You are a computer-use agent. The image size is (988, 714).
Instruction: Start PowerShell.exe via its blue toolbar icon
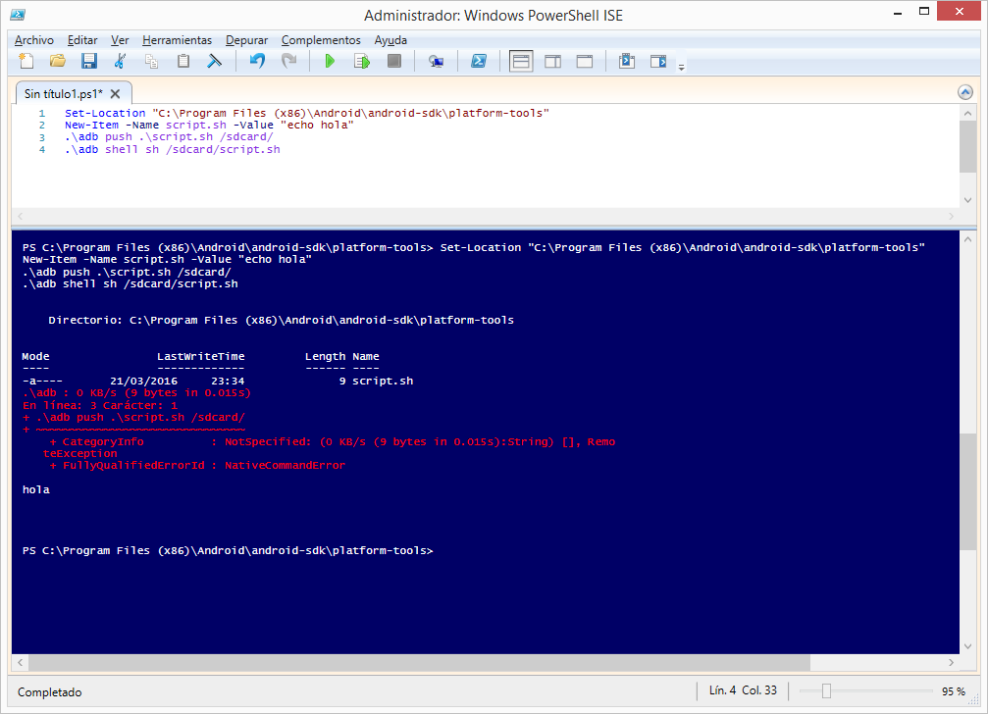(479, 60)
